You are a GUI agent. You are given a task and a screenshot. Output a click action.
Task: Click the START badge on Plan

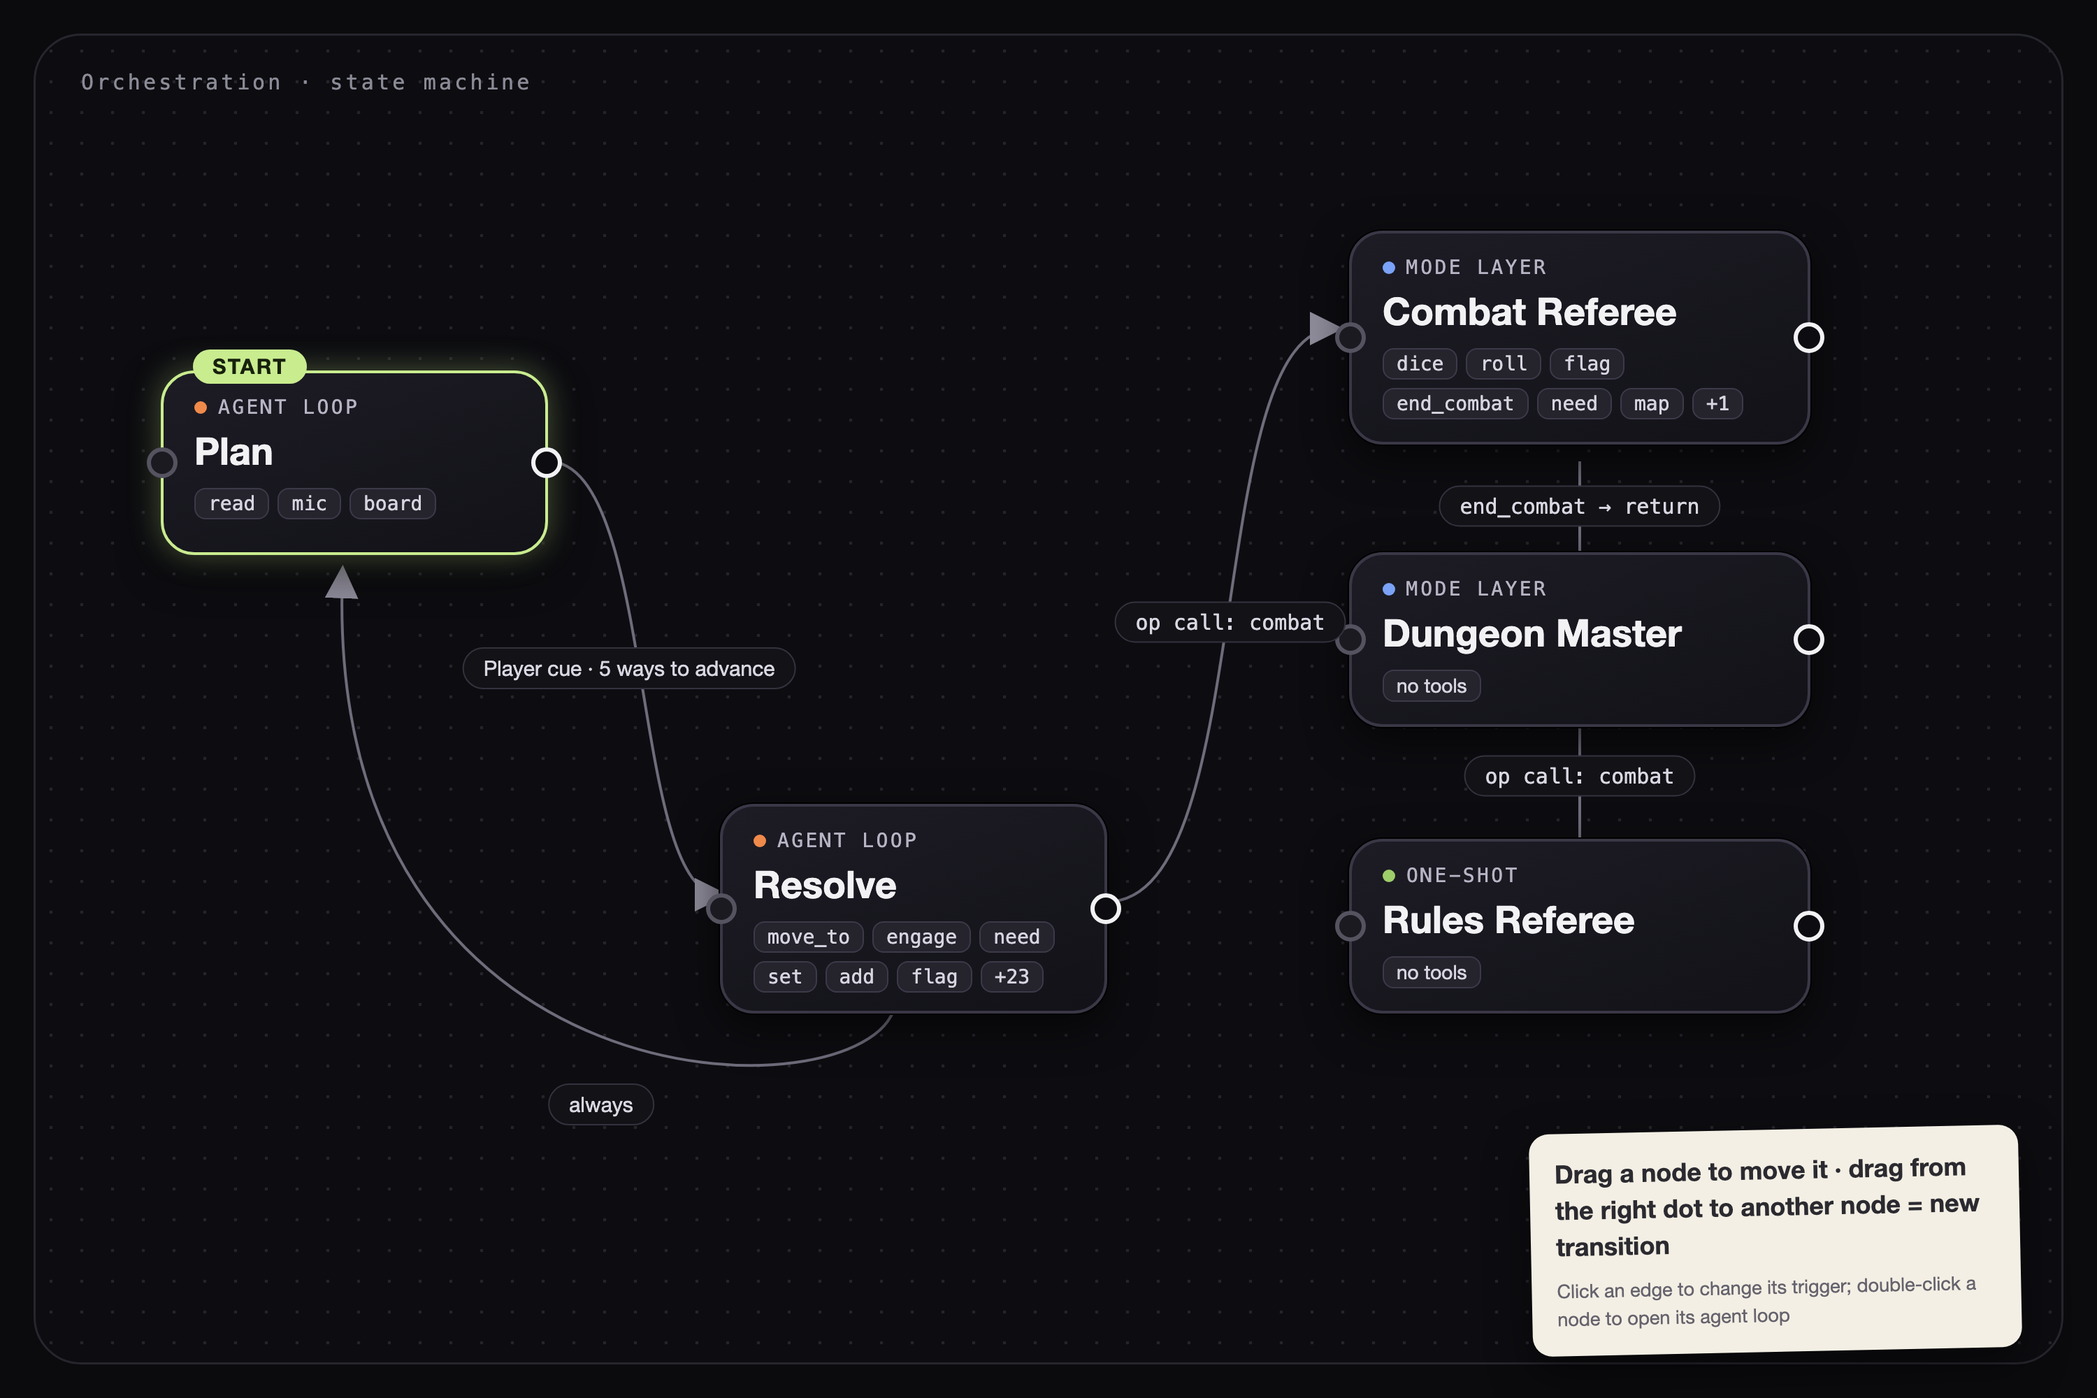(x=250, y=366)
